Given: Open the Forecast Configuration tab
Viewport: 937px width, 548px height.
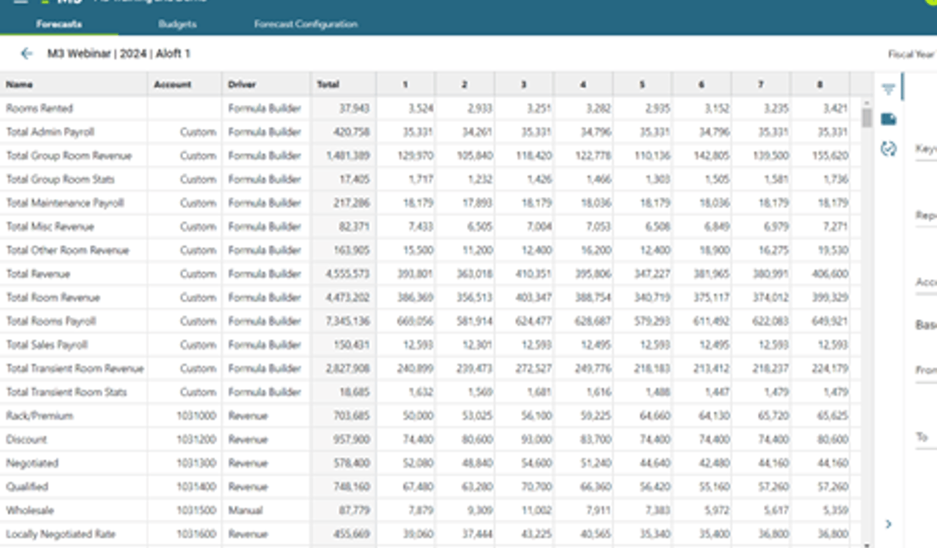Looking at the screenshot, I should click(306, 24).
